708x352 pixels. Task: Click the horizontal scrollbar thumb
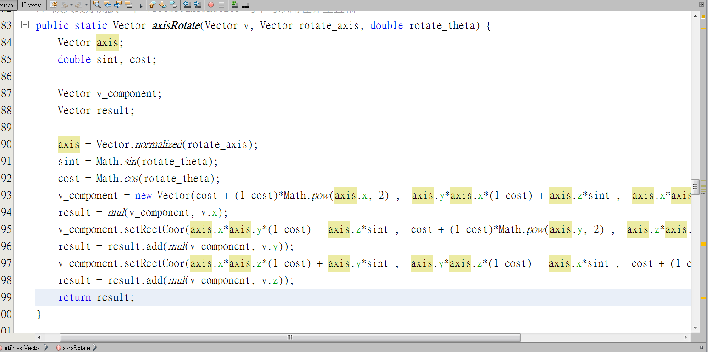[x=289, y=337]
